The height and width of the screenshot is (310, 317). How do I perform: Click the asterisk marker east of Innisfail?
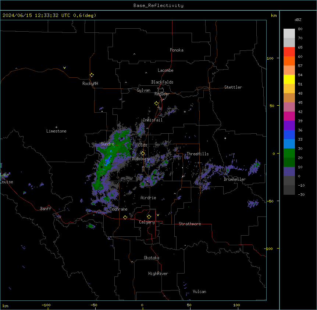(x=185, y=112)
